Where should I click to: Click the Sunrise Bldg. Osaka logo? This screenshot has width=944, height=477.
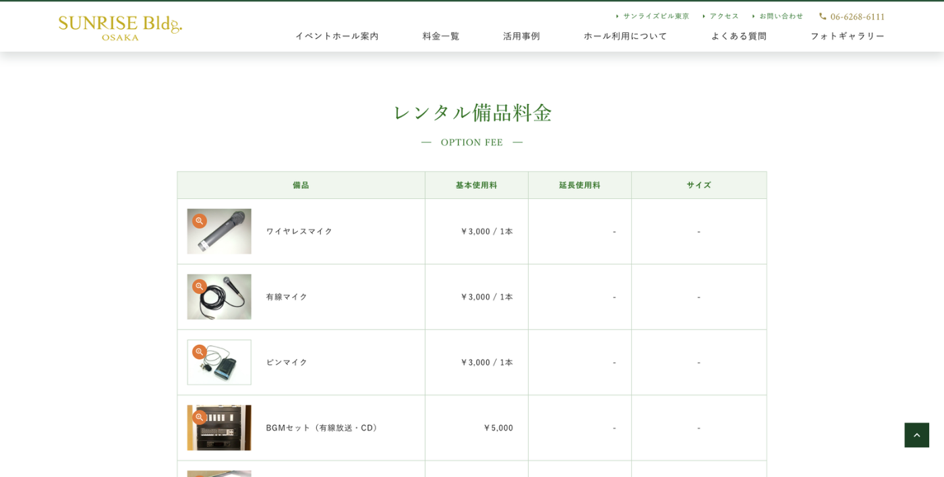120,28
